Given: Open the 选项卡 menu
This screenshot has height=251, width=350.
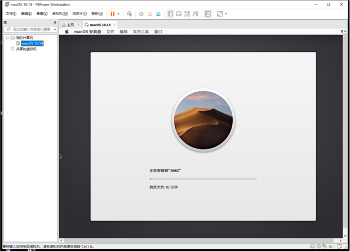Looking at the screenshot, I should click(79, 14).
